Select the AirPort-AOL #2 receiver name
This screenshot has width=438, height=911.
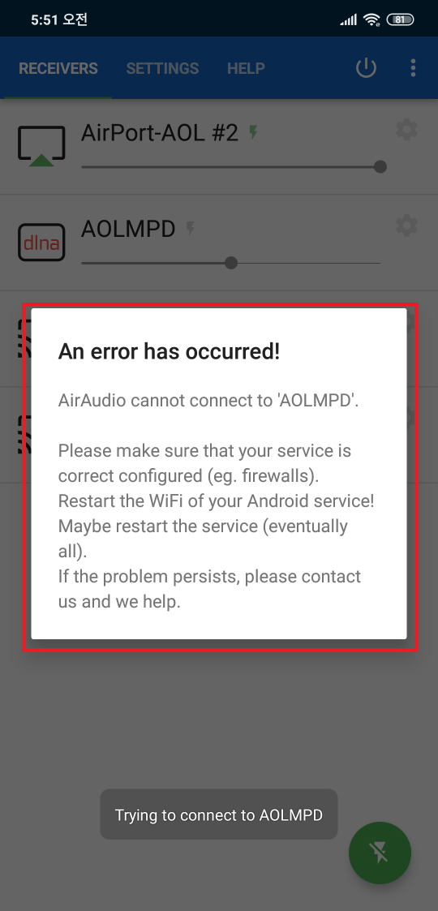pos(160,133)
